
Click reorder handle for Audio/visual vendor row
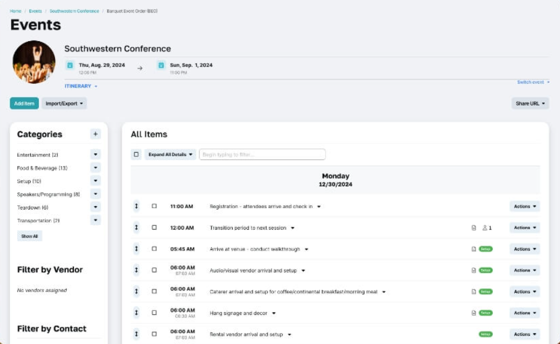136,270
